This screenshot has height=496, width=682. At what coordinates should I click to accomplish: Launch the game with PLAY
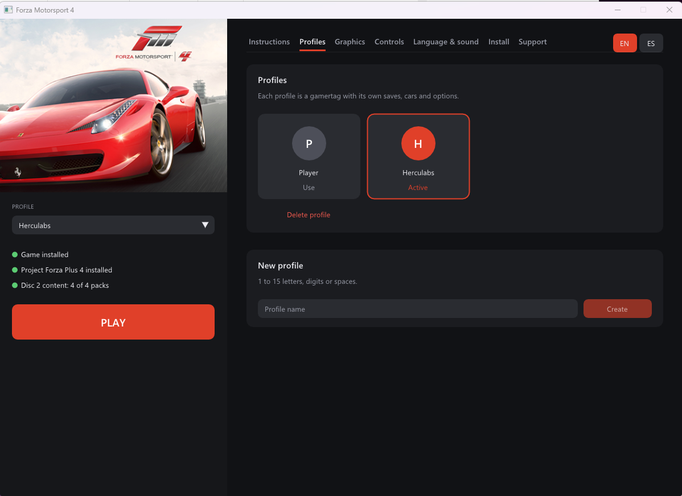point(113,322)
